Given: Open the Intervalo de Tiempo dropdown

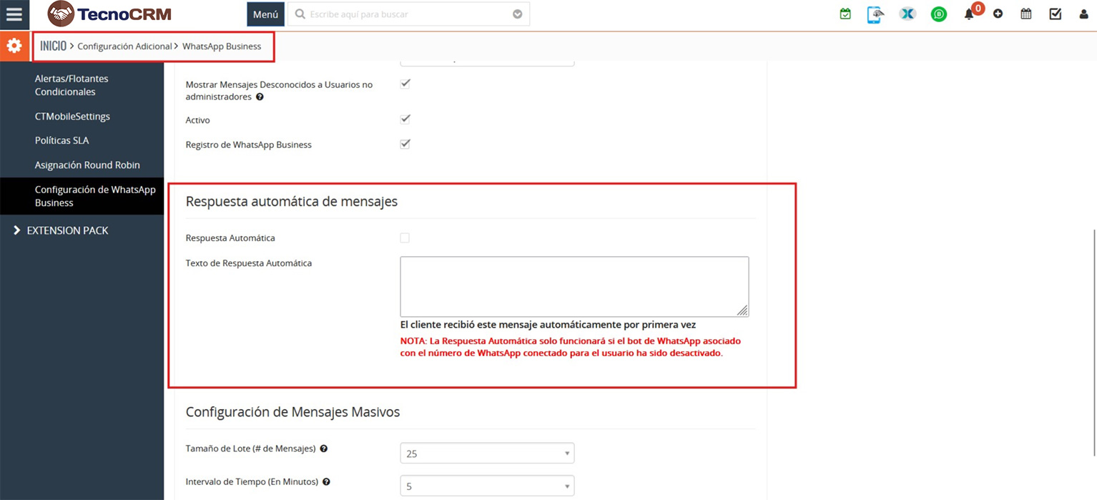Looking at the screenshot, I should [487, 486].
